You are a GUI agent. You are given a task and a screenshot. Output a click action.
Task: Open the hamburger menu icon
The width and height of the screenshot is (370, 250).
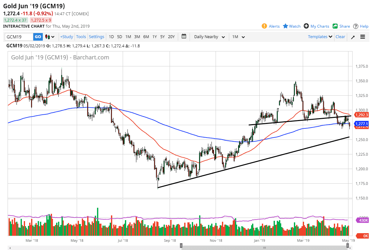363,37
